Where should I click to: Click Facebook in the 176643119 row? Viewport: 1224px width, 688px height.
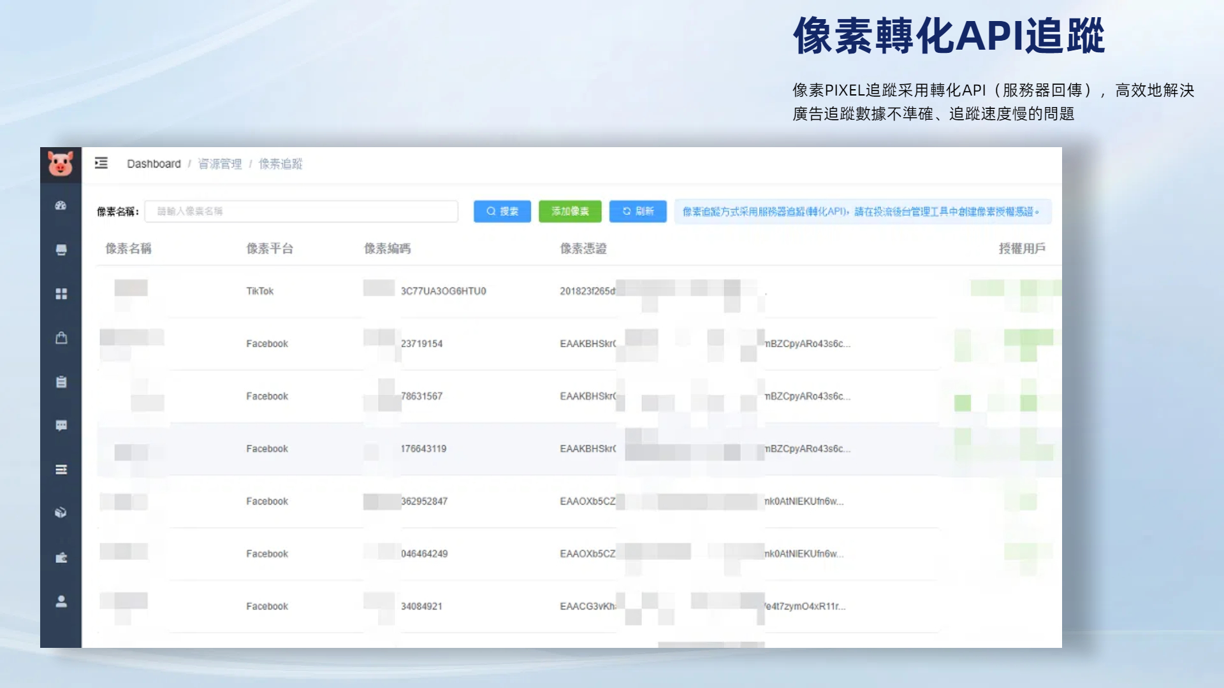tap(267, 448)
